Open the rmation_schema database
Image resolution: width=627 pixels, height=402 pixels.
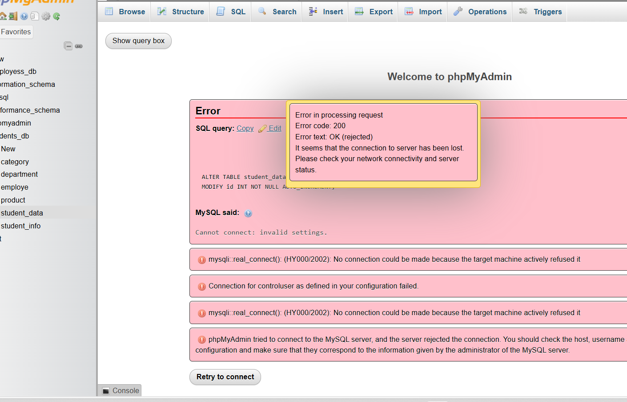click(28, 84)
